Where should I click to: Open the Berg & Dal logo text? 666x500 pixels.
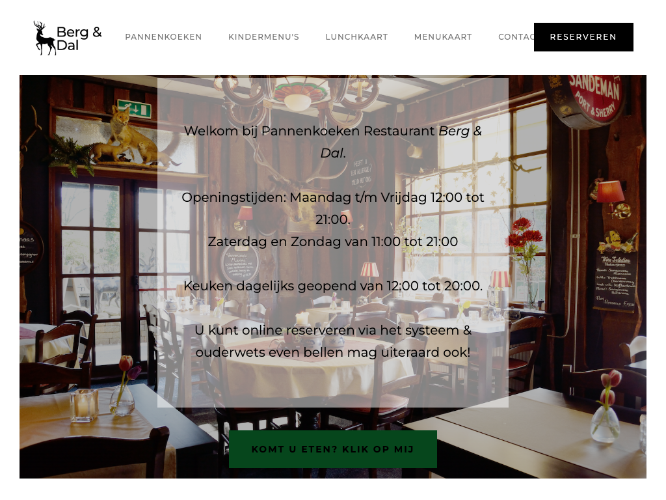point(79,38)
